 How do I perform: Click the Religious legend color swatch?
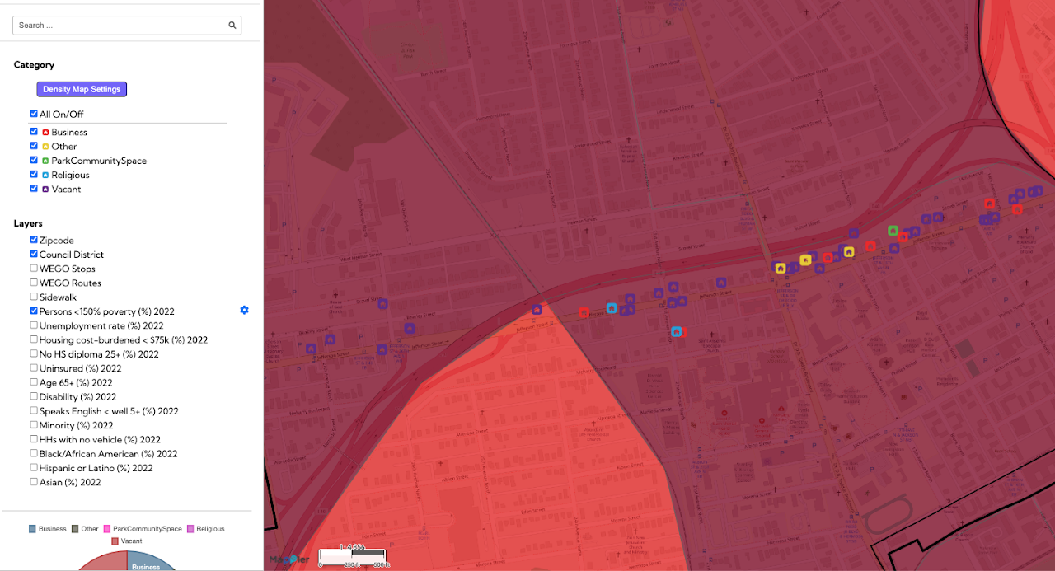tap(190, 529)
